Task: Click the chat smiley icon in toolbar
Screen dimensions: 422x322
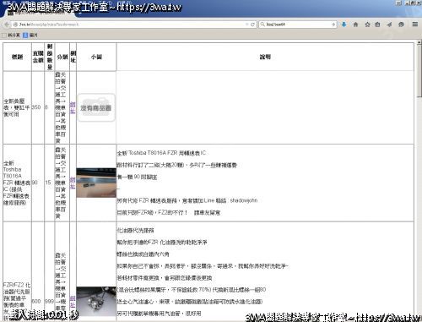Action: point(401,25)
